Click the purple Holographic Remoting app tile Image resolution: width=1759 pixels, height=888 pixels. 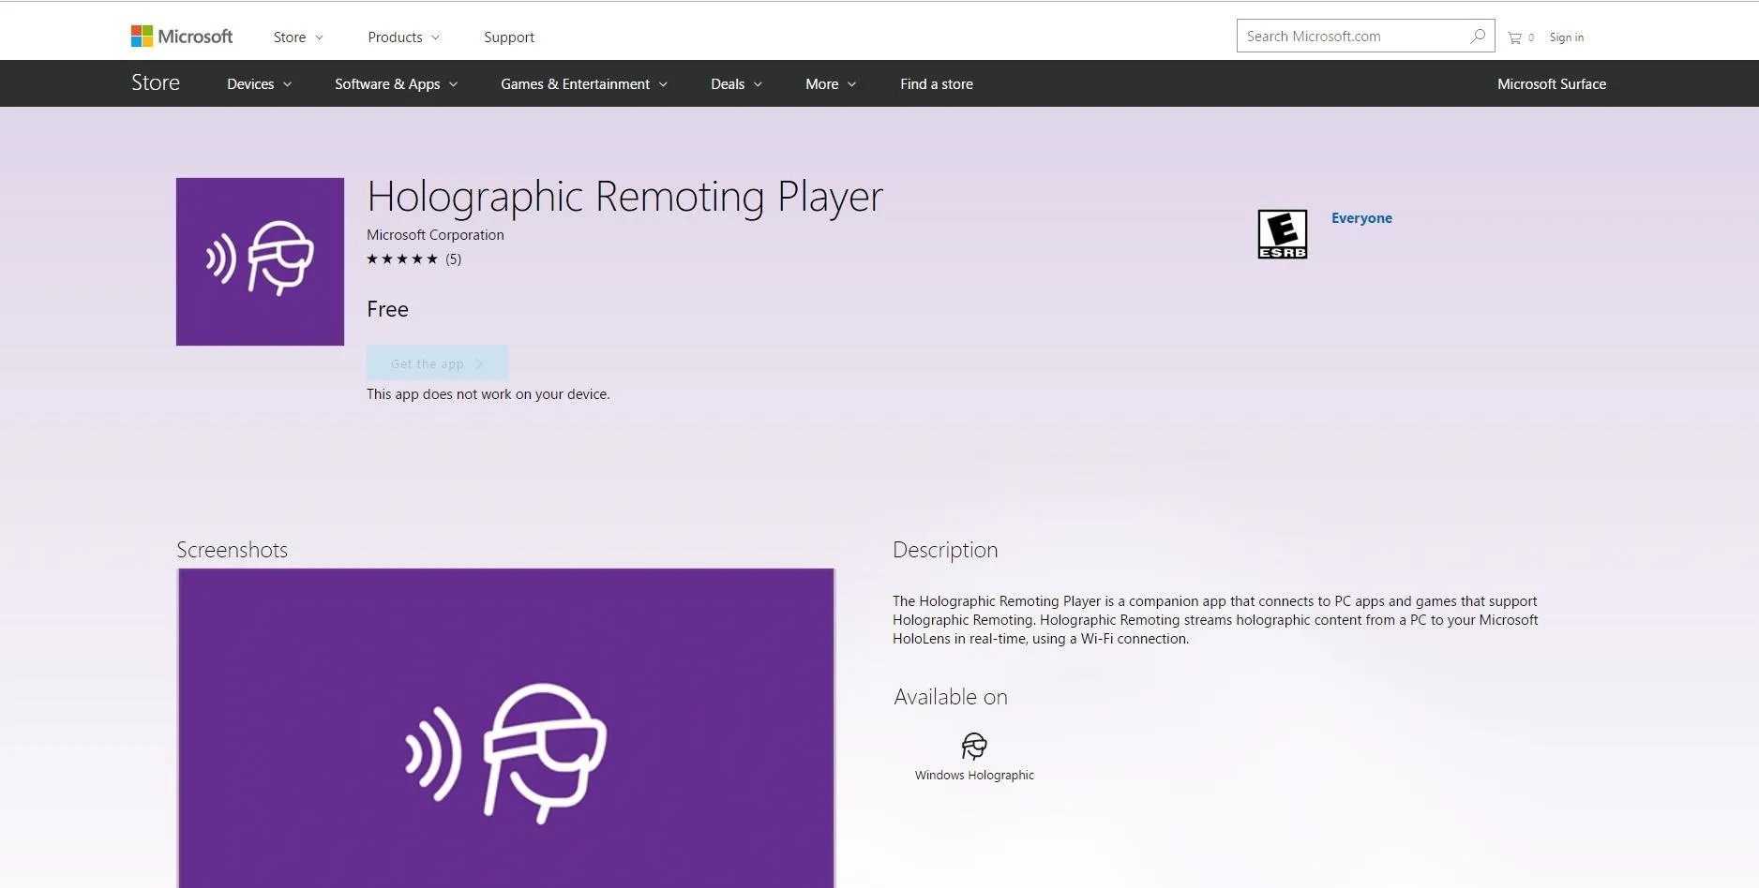[260, 261]
